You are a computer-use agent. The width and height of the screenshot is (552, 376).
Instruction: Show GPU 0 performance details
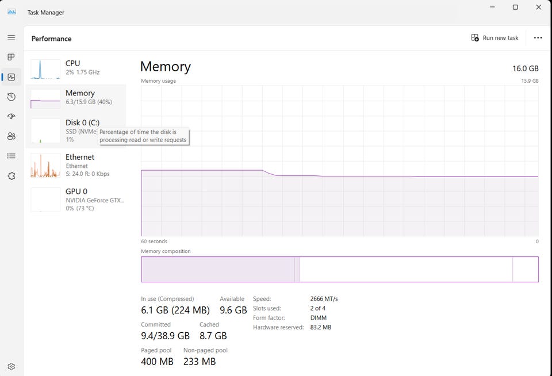coord(76,199)
